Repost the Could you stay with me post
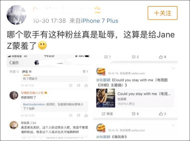The image size is (190, 141). click(107, 114)
